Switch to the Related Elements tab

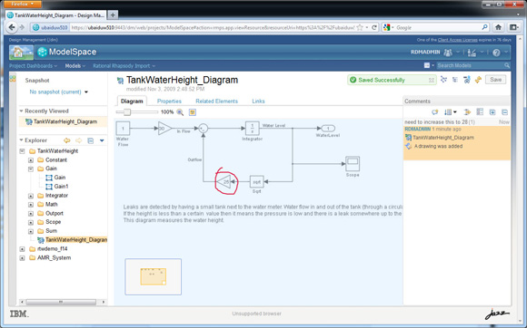[216, 101]
